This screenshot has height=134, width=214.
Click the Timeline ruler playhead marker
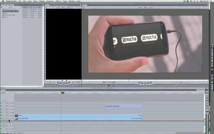[63, 93]
